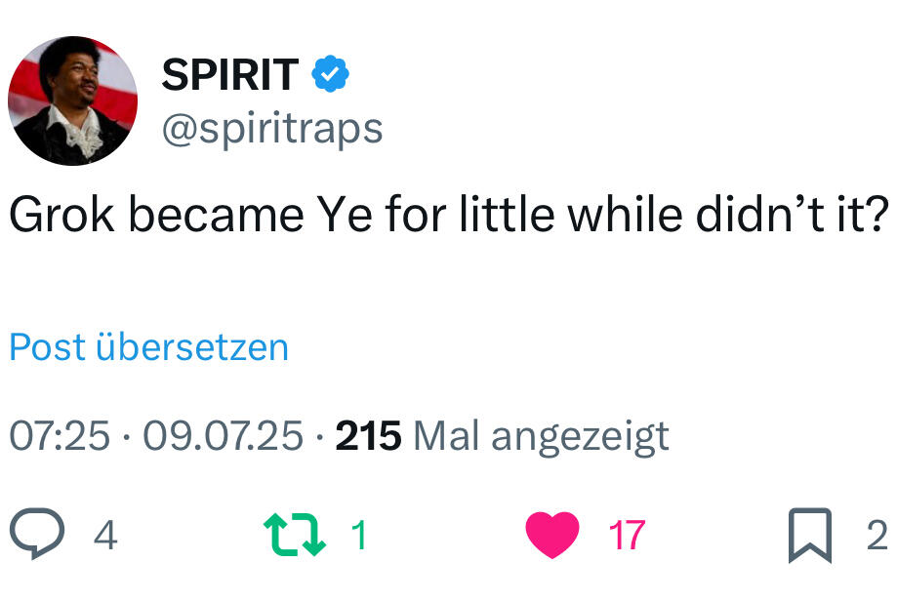
Task: Toggle the bookmark icon
Action: point(809,536)
